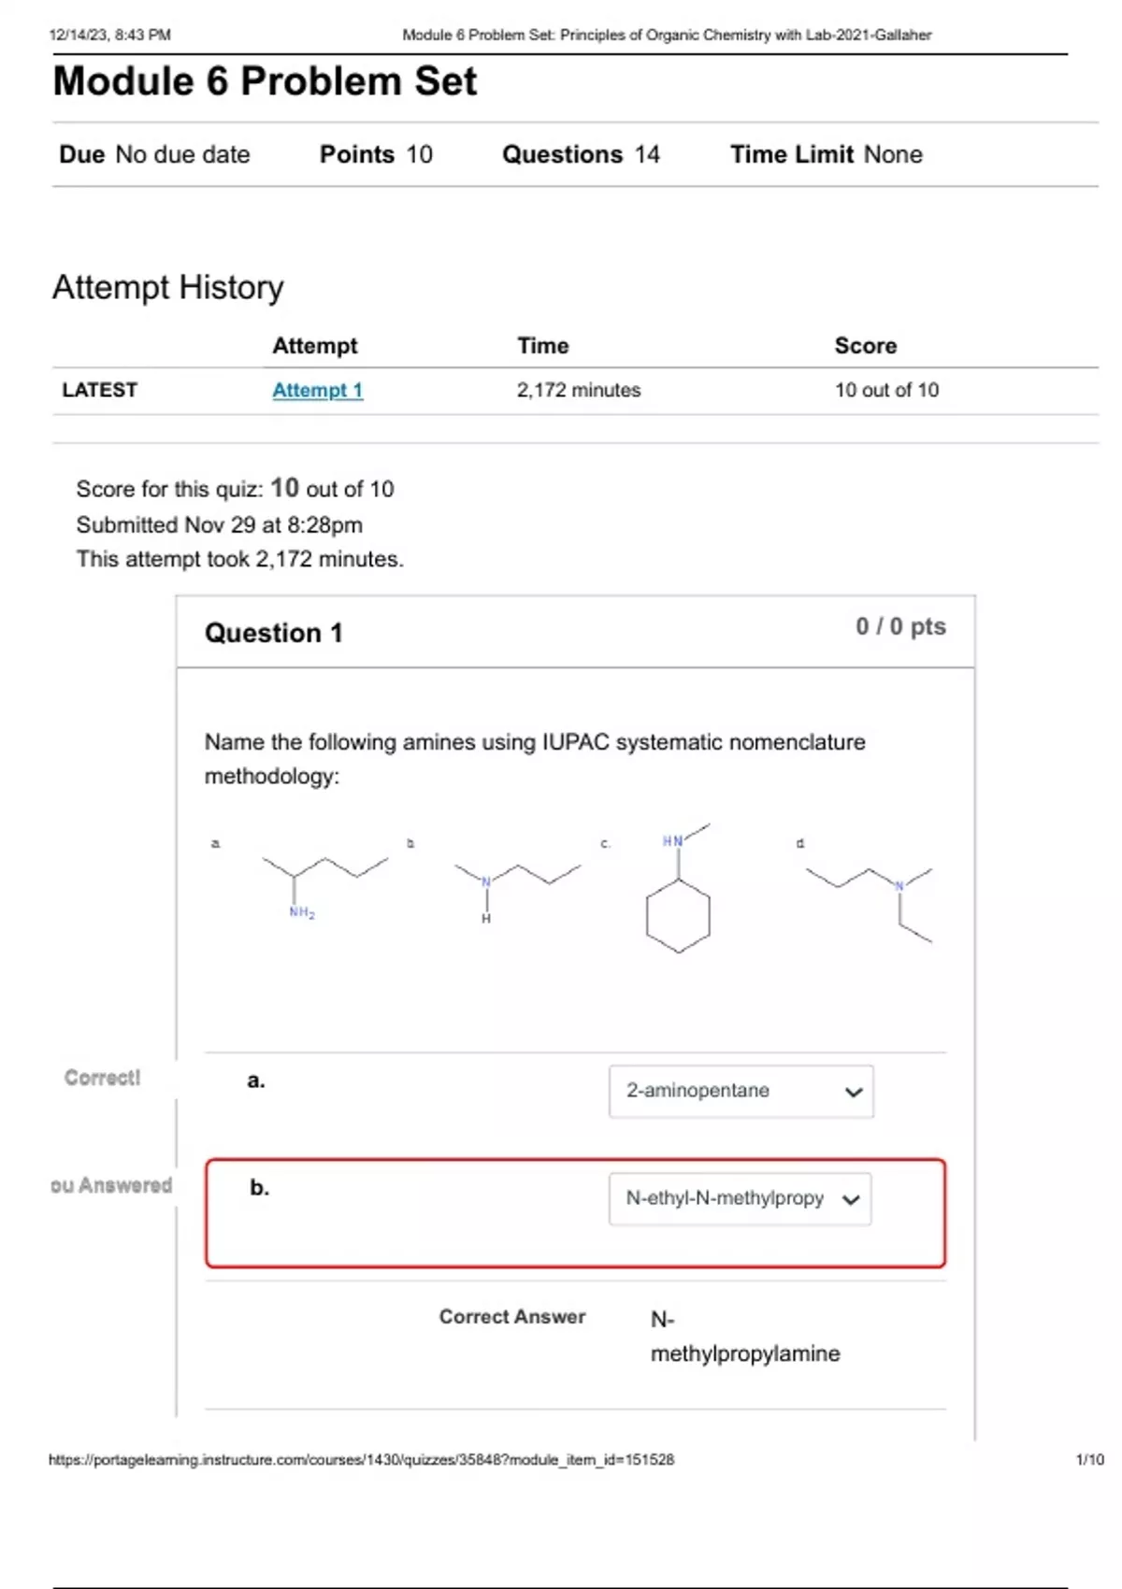
Task: Open the portagelearning.instructure.com quiz URL
Action: (365, 1458)
